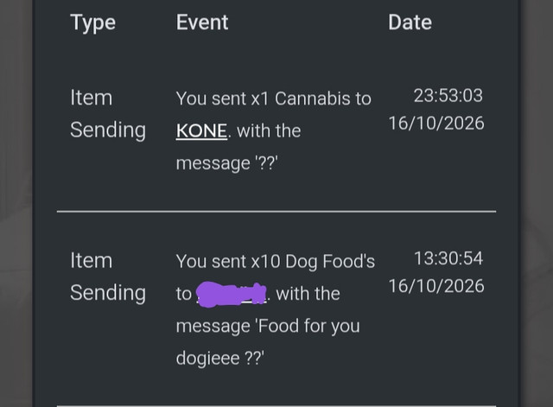
Task: Click the second 16/10/2026 date
Action: (436, 286)
